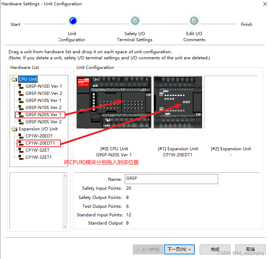Click the G9SP-N20S Ver 2 unit icon
The height and width of the screenshot is (259, 269).
click(x=21, y=122)
